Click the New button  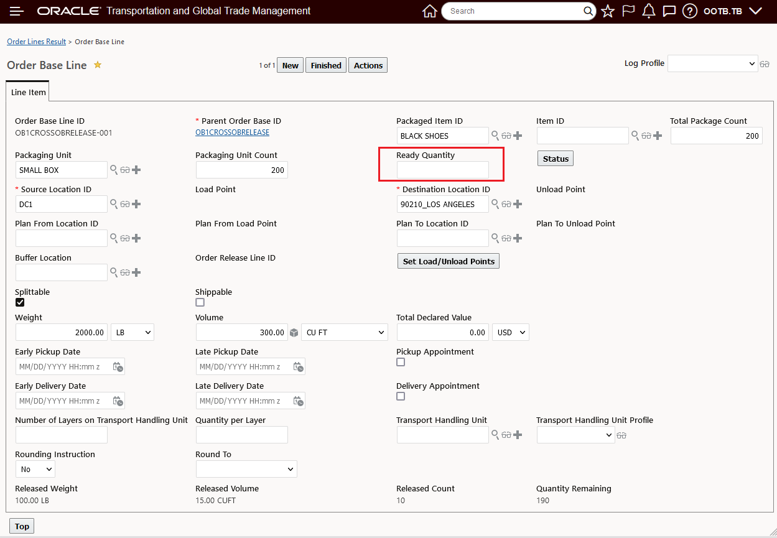pos(291,65)
